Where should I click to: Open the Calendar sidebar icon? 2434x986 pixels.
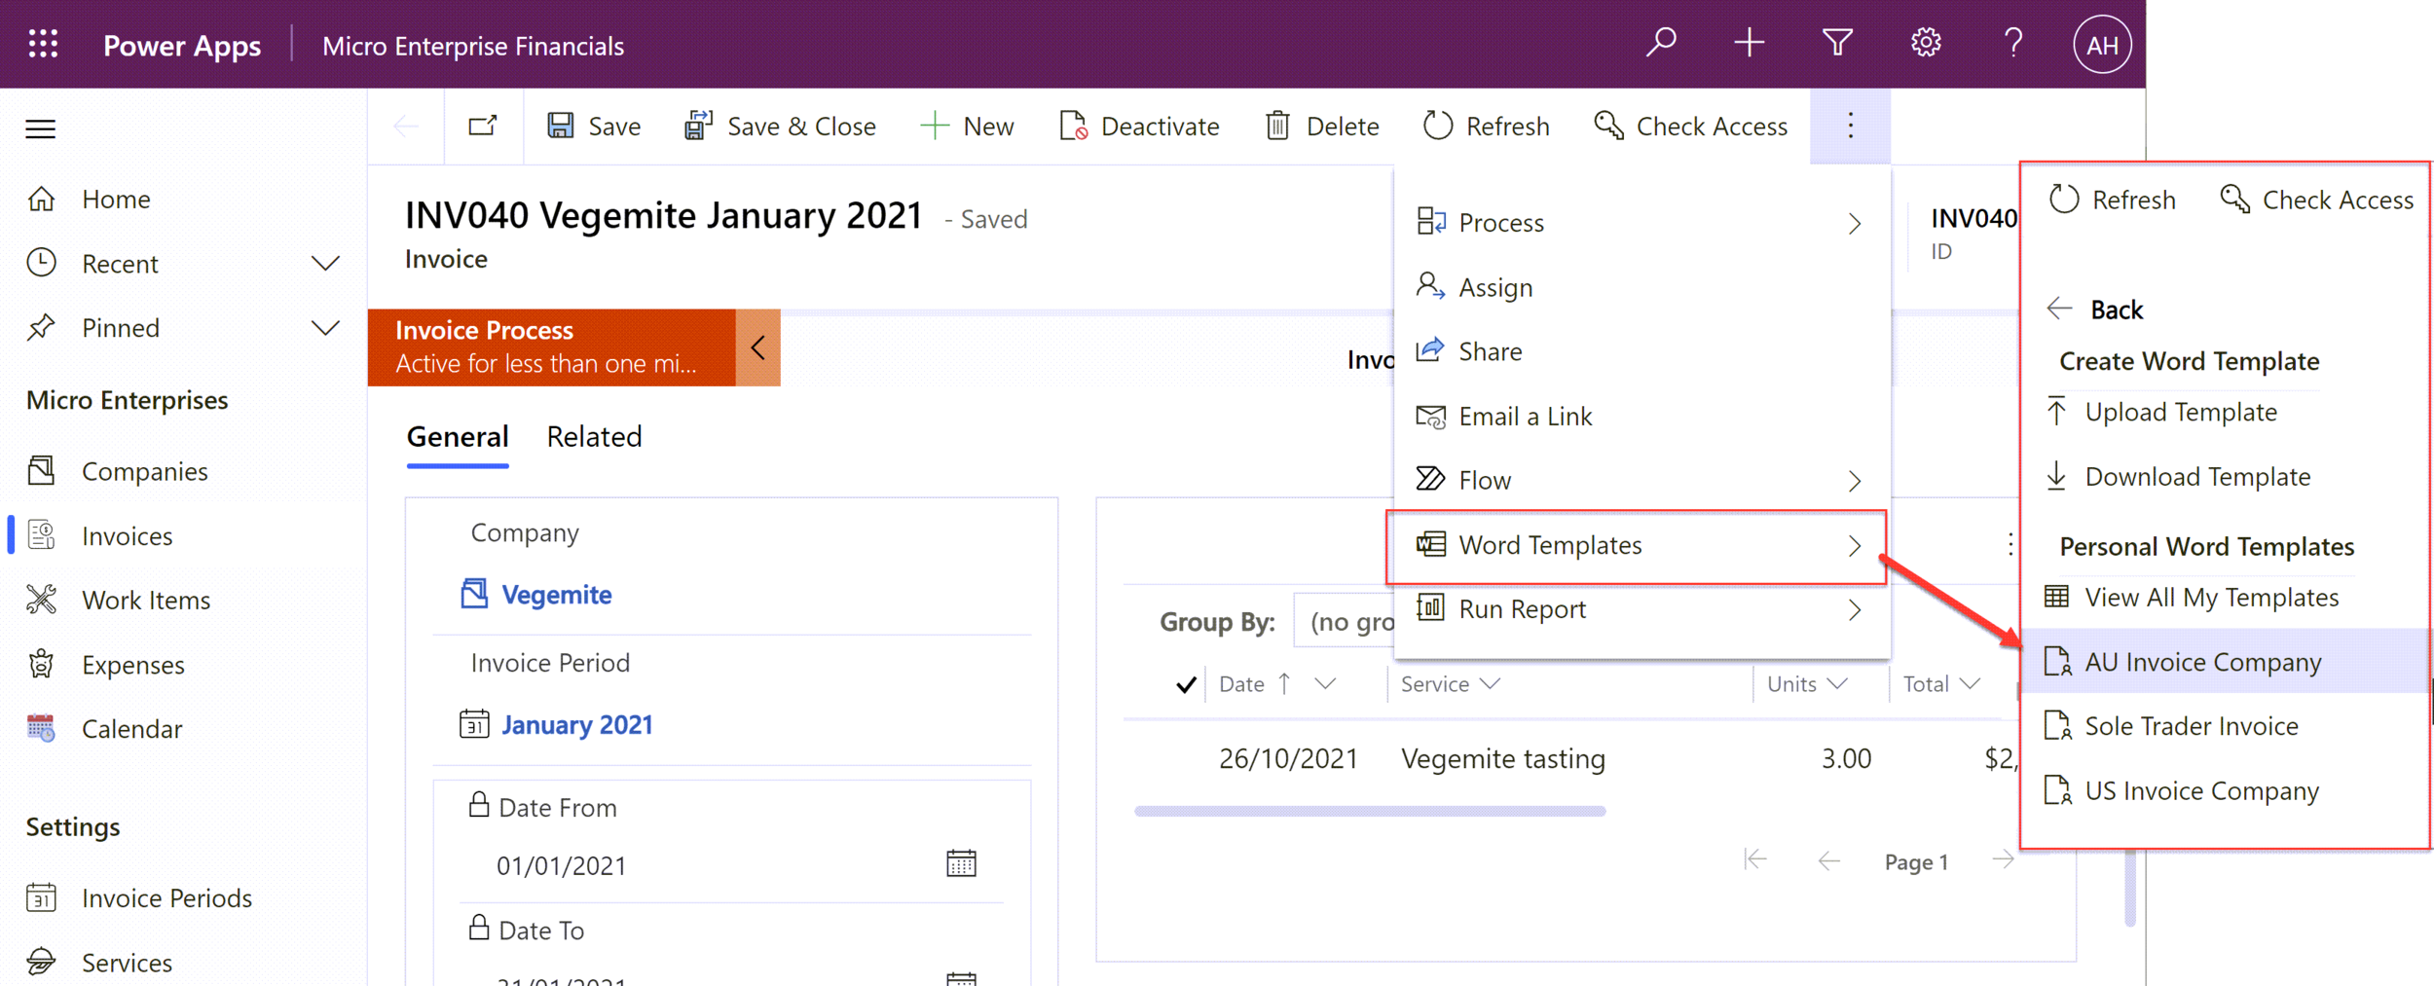(x=41, y=728)
